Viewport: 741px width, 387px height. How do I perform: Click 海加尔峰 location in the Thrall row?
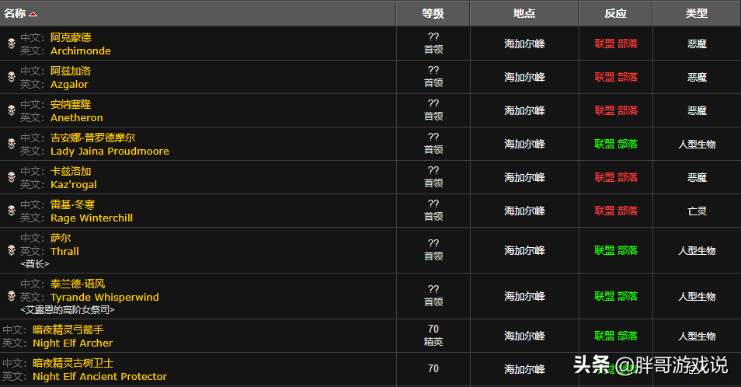pyautogui.click(x=524, y=250)
